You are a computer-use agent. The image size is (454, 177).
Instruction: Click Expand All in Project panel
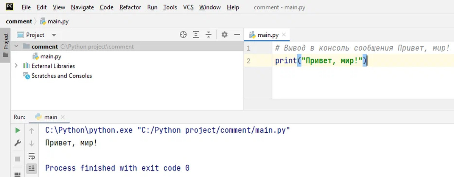[196, 35]
